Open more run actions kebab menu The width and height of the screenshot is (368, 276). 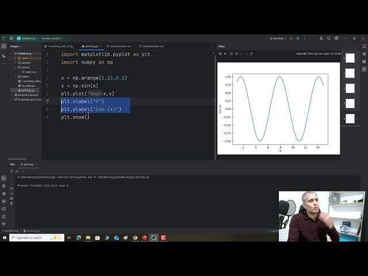pos(304,39)
